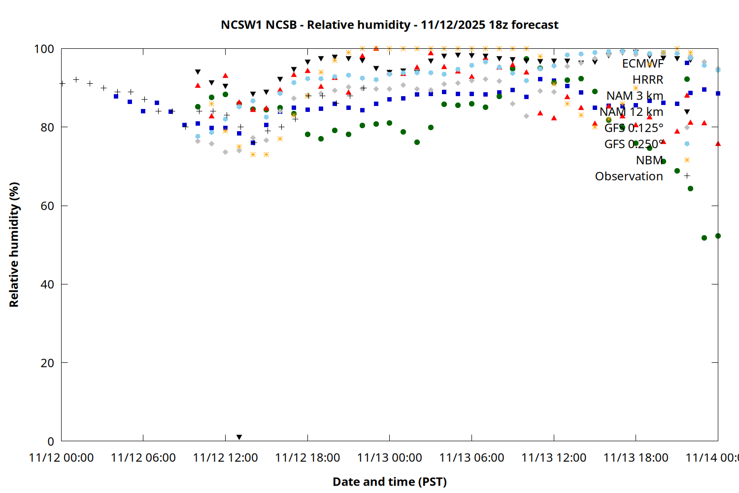Click the 60 y-axis tick label

pos(47,206)
